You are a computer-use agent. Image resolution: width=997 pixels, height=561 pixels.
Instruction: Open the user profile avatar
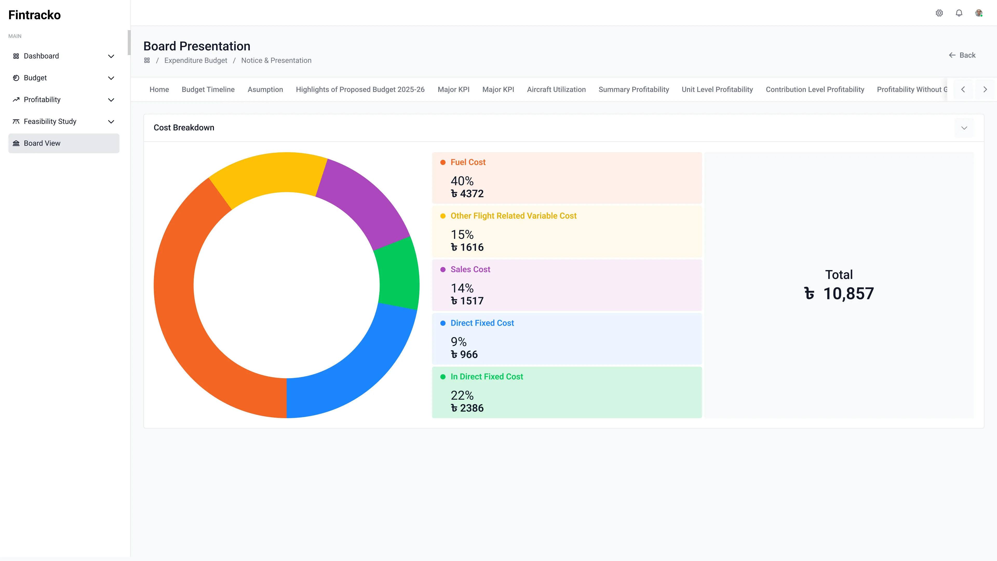[978, 13]
